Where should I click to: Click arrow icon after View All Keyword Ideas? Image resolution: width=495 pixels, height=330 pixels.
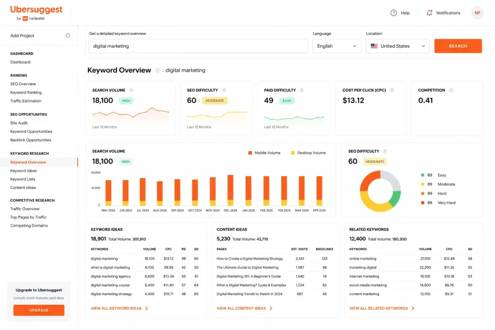(146, 308)
